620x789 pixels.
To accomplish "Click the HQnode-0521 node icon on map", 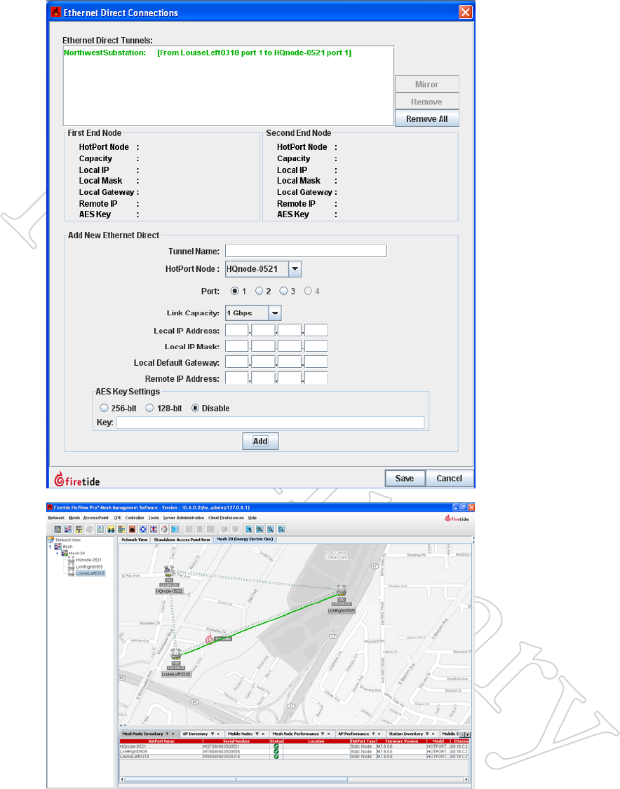I will (169, 572).
